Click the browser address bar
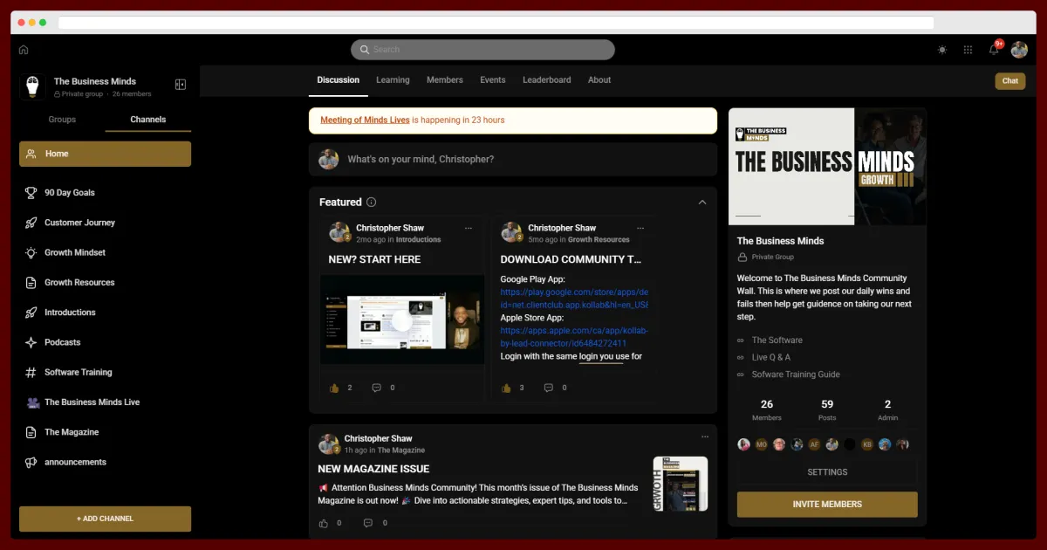The width and height of the screenshot is (1047, 550). [496, 23]
